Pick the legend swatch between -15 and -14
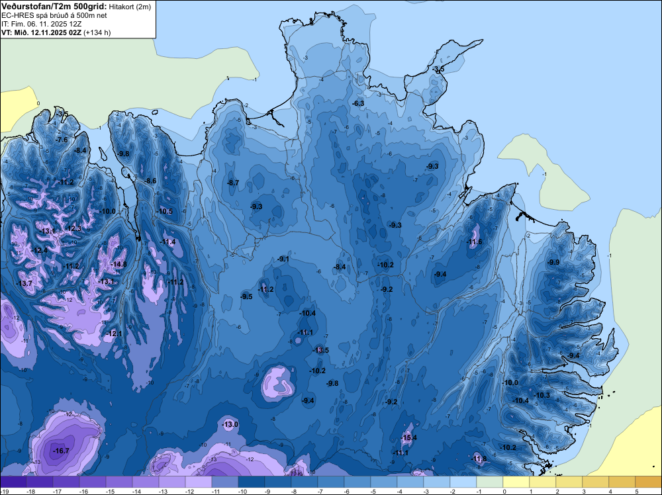 (119, 482)
